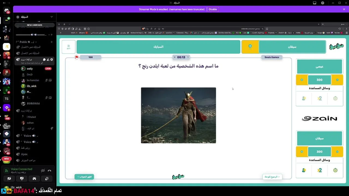Open the LIVE stream badge next to welly
Image resolution: width=349 pixels, height=196 pixels.
(x=48, y=69)
